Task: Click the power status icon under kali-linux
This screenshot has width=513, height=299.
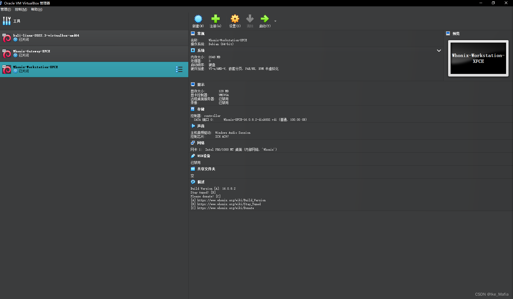Action: tap(16, 39)
